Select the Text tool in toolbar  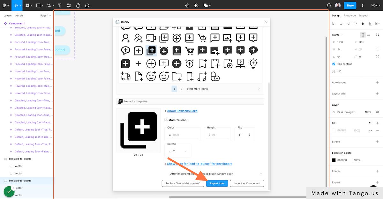pos(60,5)
